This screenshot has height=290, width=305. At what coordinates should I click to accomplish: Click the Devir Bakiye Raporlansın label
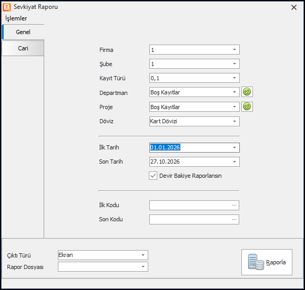[190, 176]
